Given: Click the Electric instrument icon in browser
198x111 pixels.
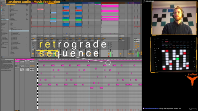Looking at the screenshot, I should pos(10,10).
